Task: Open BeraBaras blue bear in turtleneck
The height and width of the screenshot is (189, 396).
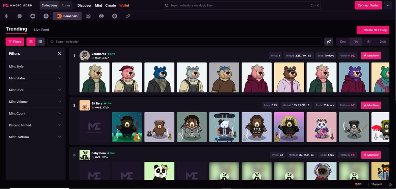Action: [x=159, y=77]
